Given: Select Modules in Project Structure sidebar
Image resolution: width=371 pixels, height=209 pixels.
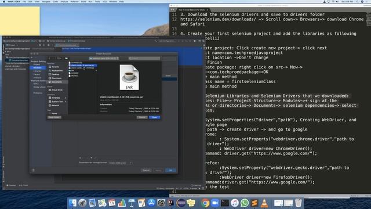Looking at the screenshot, I should pos(37,68).
